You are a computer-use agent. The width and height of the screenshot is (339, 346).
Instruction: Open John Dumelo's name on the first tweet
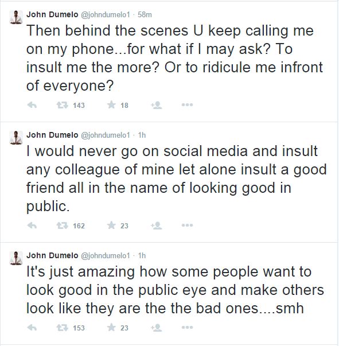[x=52, y=14]
